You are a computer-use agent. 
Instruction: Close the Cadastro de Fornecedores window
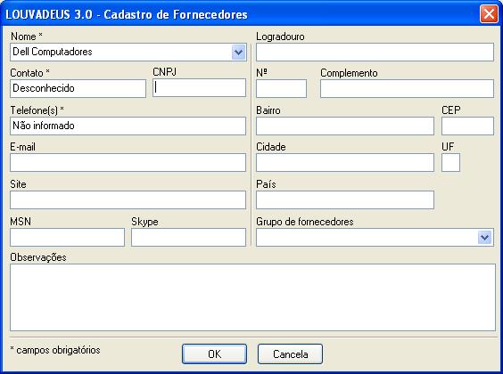point(489,14)
